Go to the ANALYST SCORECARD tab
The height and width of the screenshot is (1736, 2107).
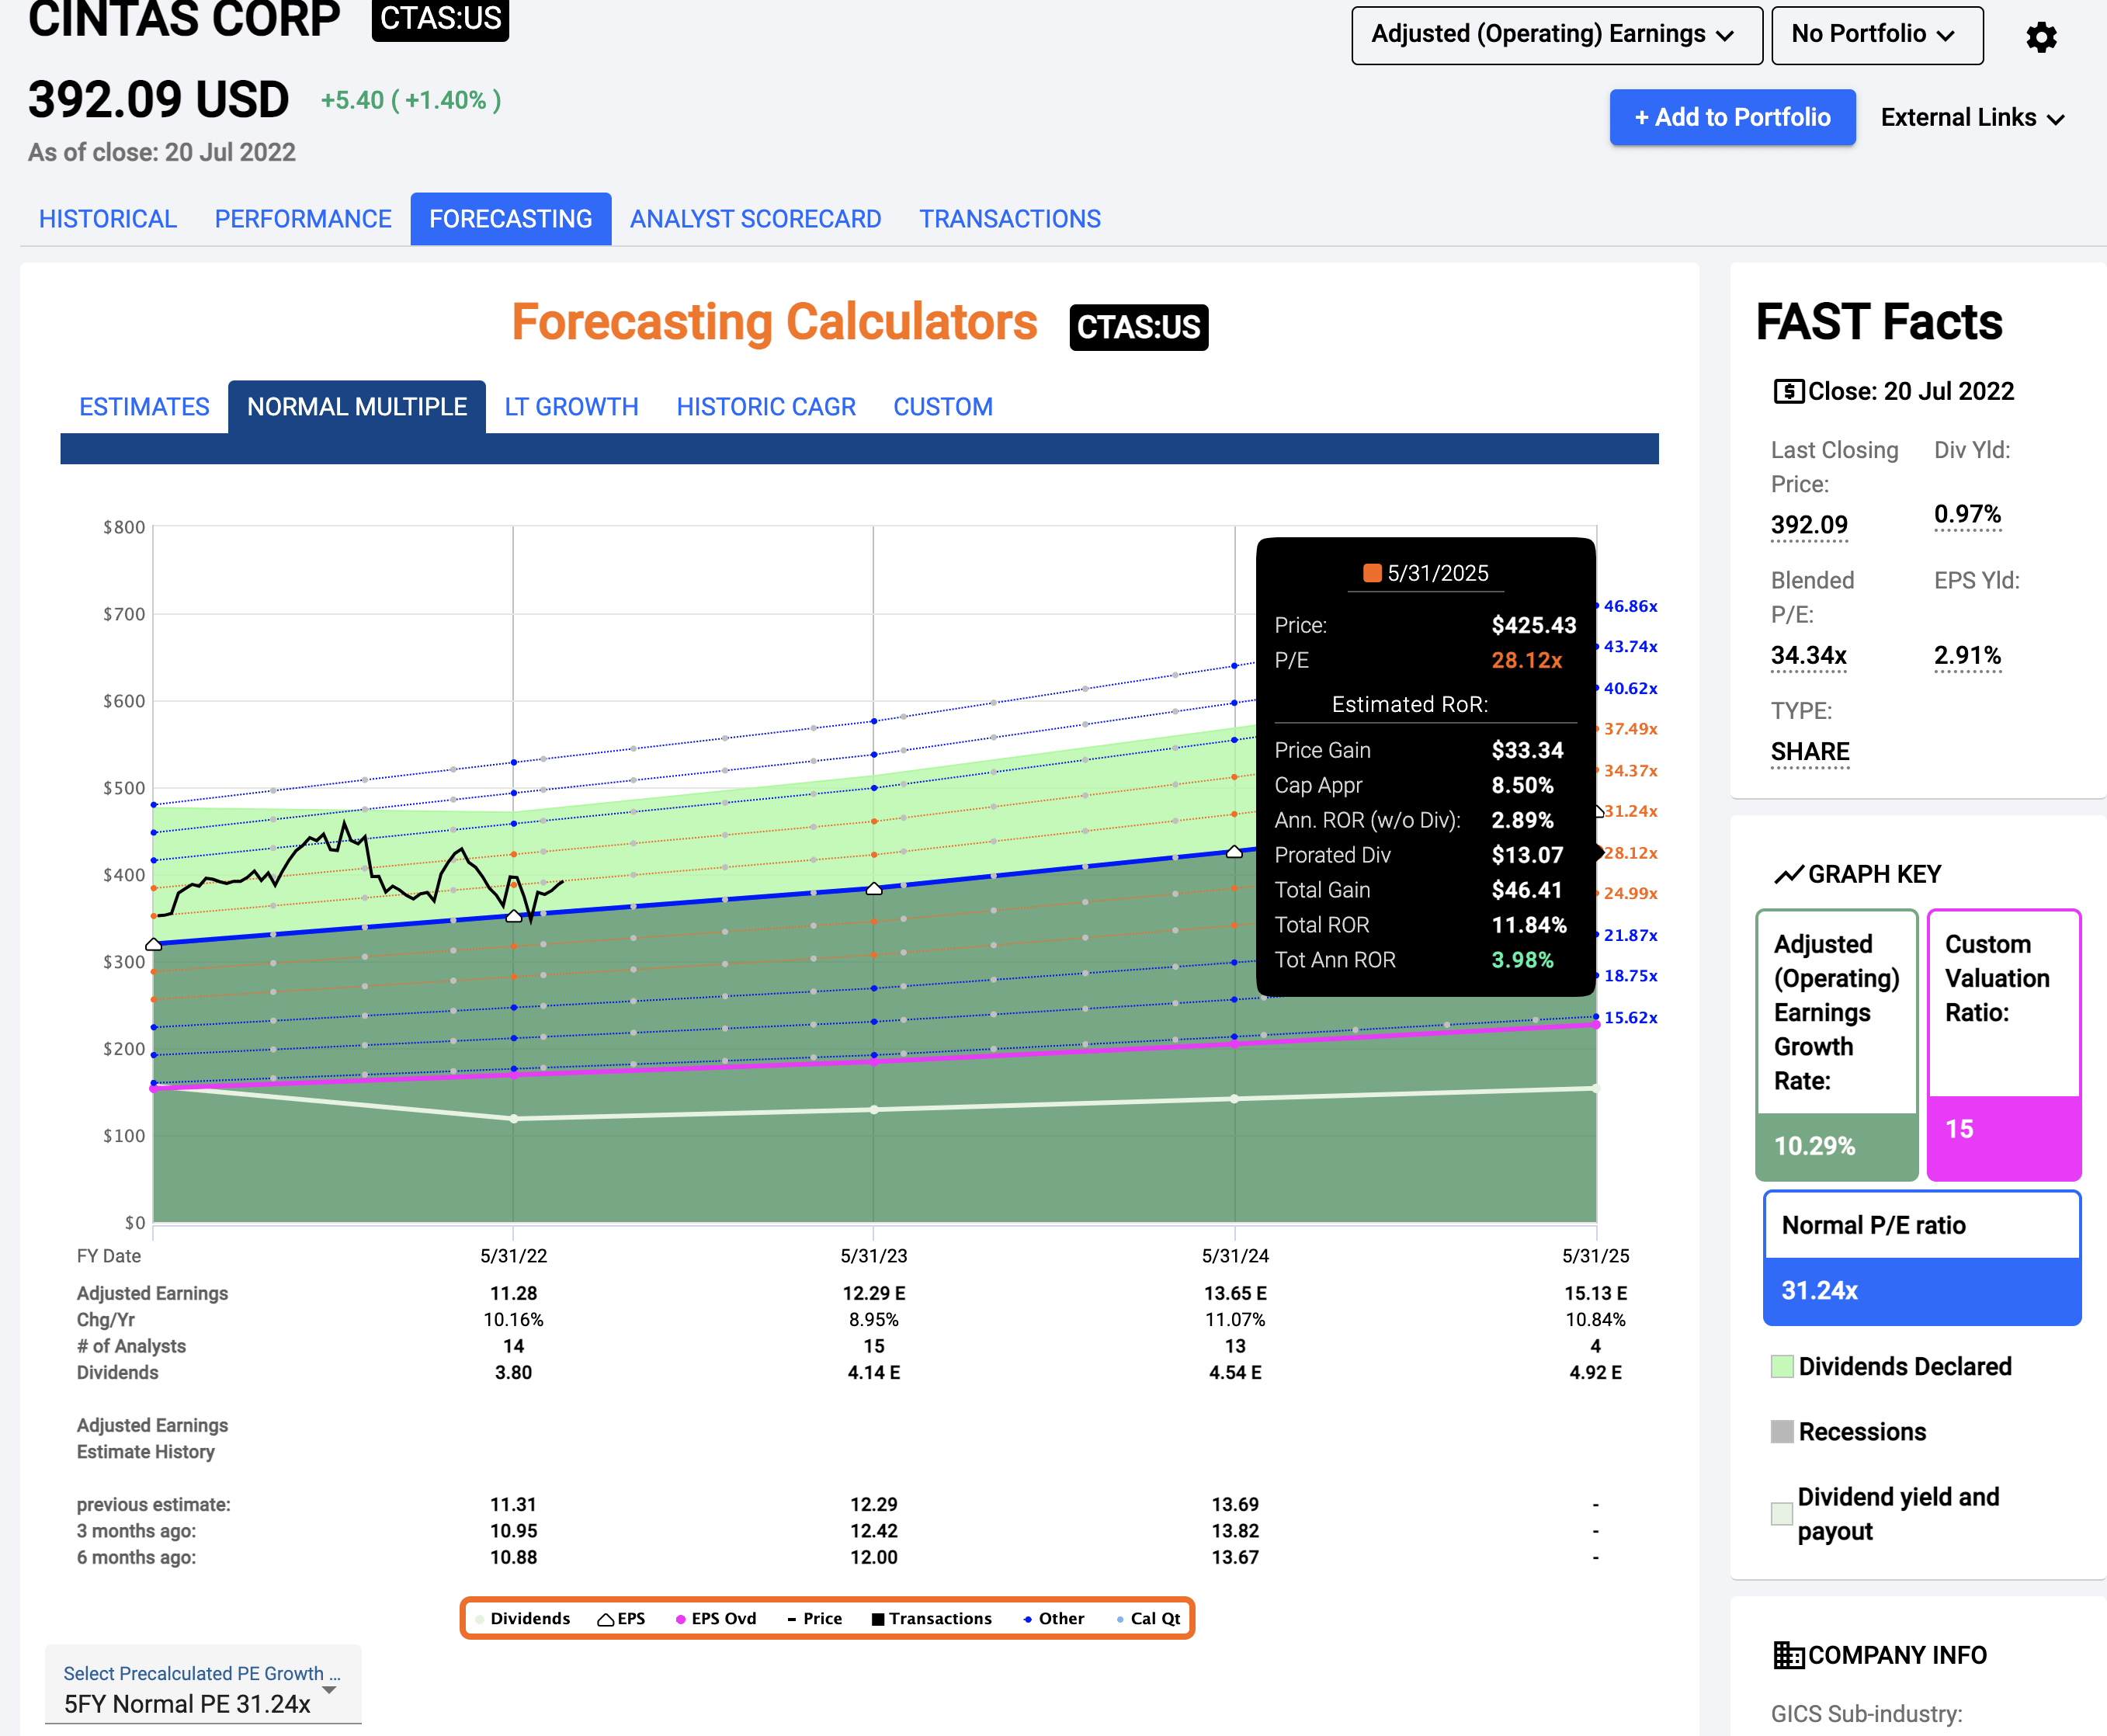click(756, 219)
